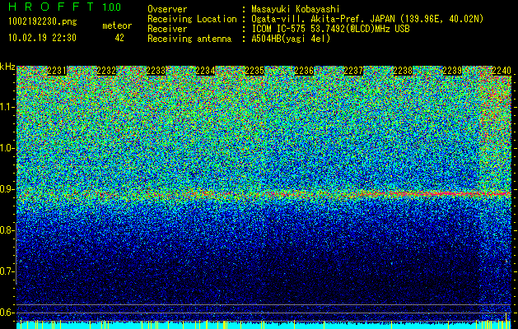This screenshot has height=329, width=518.
Task: Click the date stamp 10.02.19 22:30
Action: point(42,38)
